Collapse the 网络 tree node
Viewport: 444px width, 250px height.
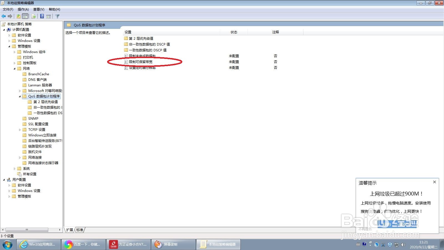(x=14, y=69)
